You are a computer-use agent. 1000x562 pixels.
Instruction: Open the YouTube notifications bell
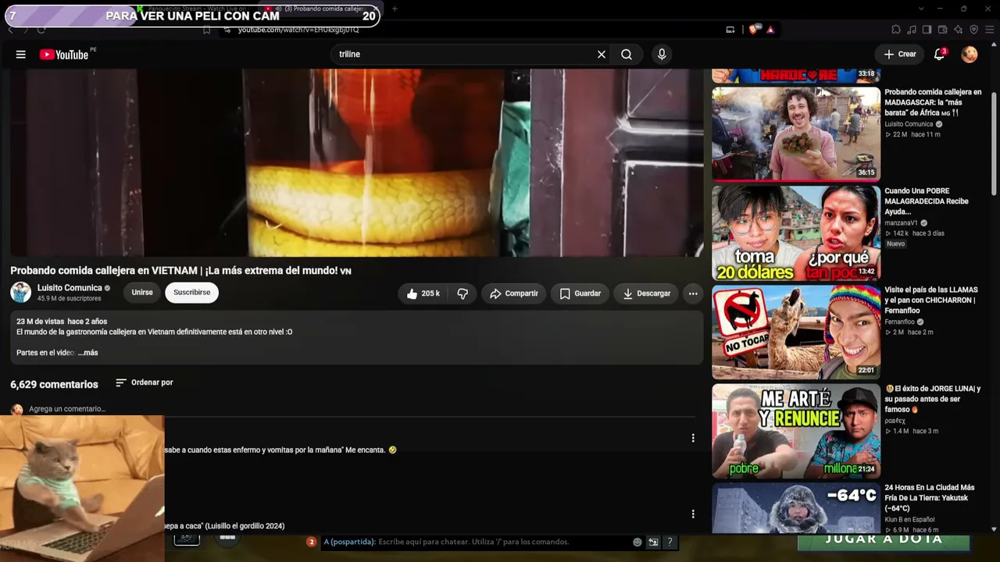click(x=940, y=55)
